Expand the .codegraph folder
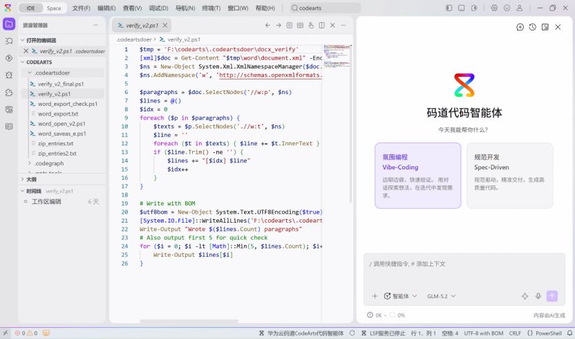Viewport: 575px width, 339px height. coord(49,163)
